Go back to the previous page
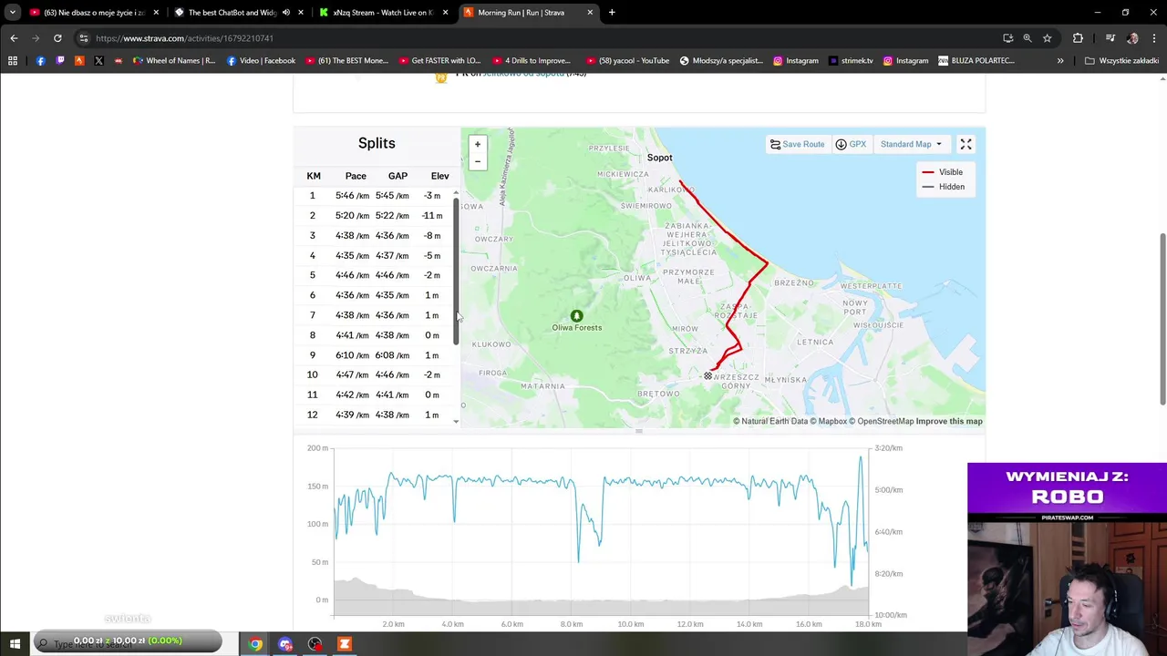This screenshot has height=656, width=1167. click(14, 38)
